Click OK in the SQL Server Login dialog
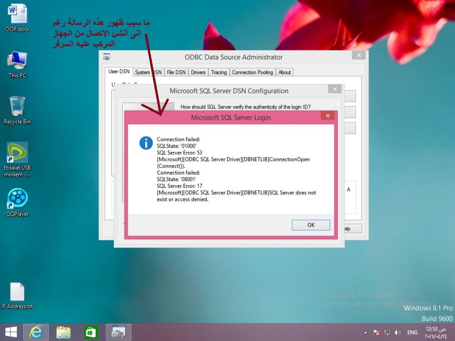Screen dimensions: 455x341 tap(311, 225)
